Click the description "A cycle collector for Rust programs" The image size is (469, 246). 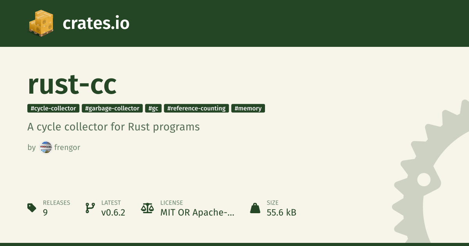pos(113,127)
